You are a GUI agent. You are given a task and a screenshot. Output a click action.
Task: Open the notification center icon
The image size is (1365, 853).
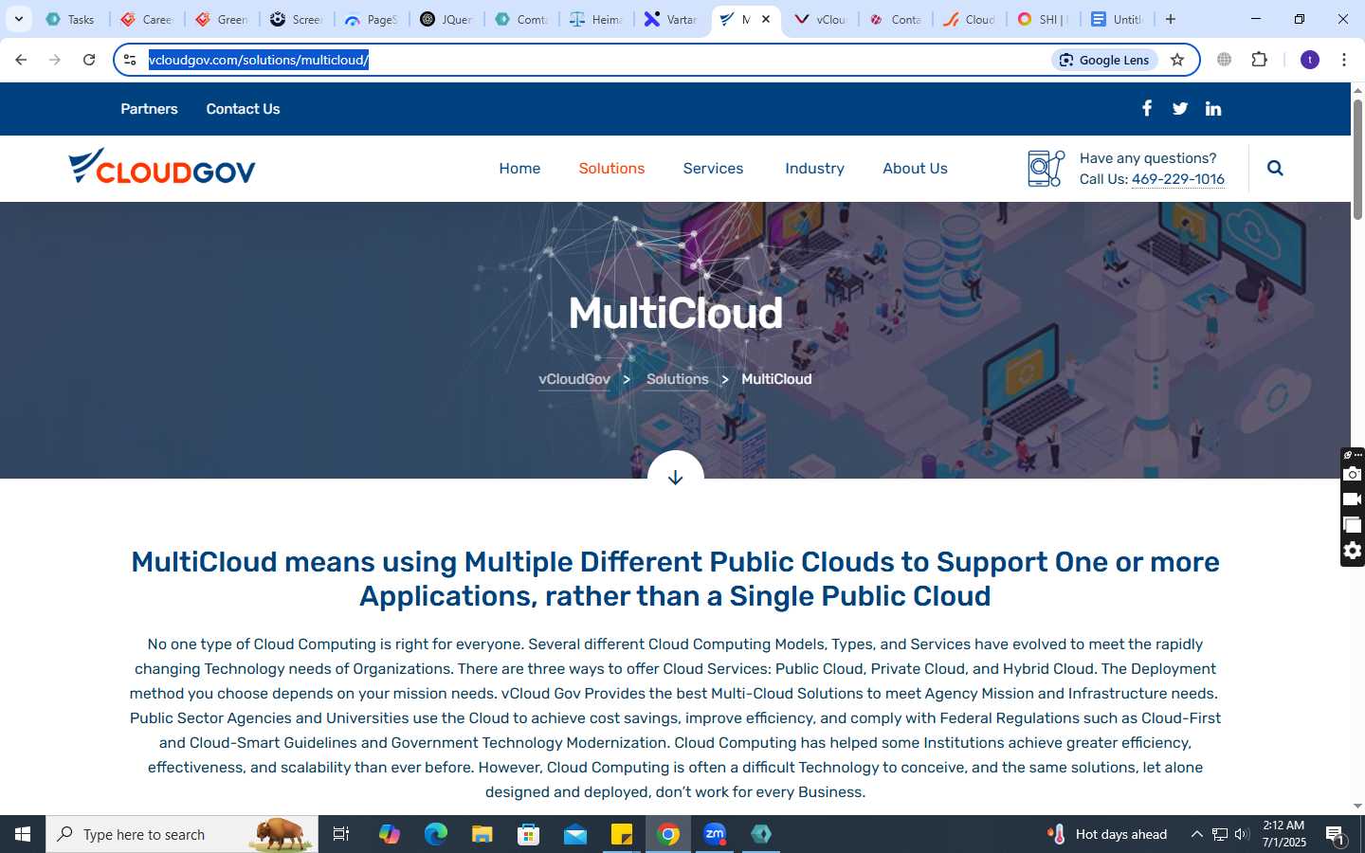[x=1337, y=835]
